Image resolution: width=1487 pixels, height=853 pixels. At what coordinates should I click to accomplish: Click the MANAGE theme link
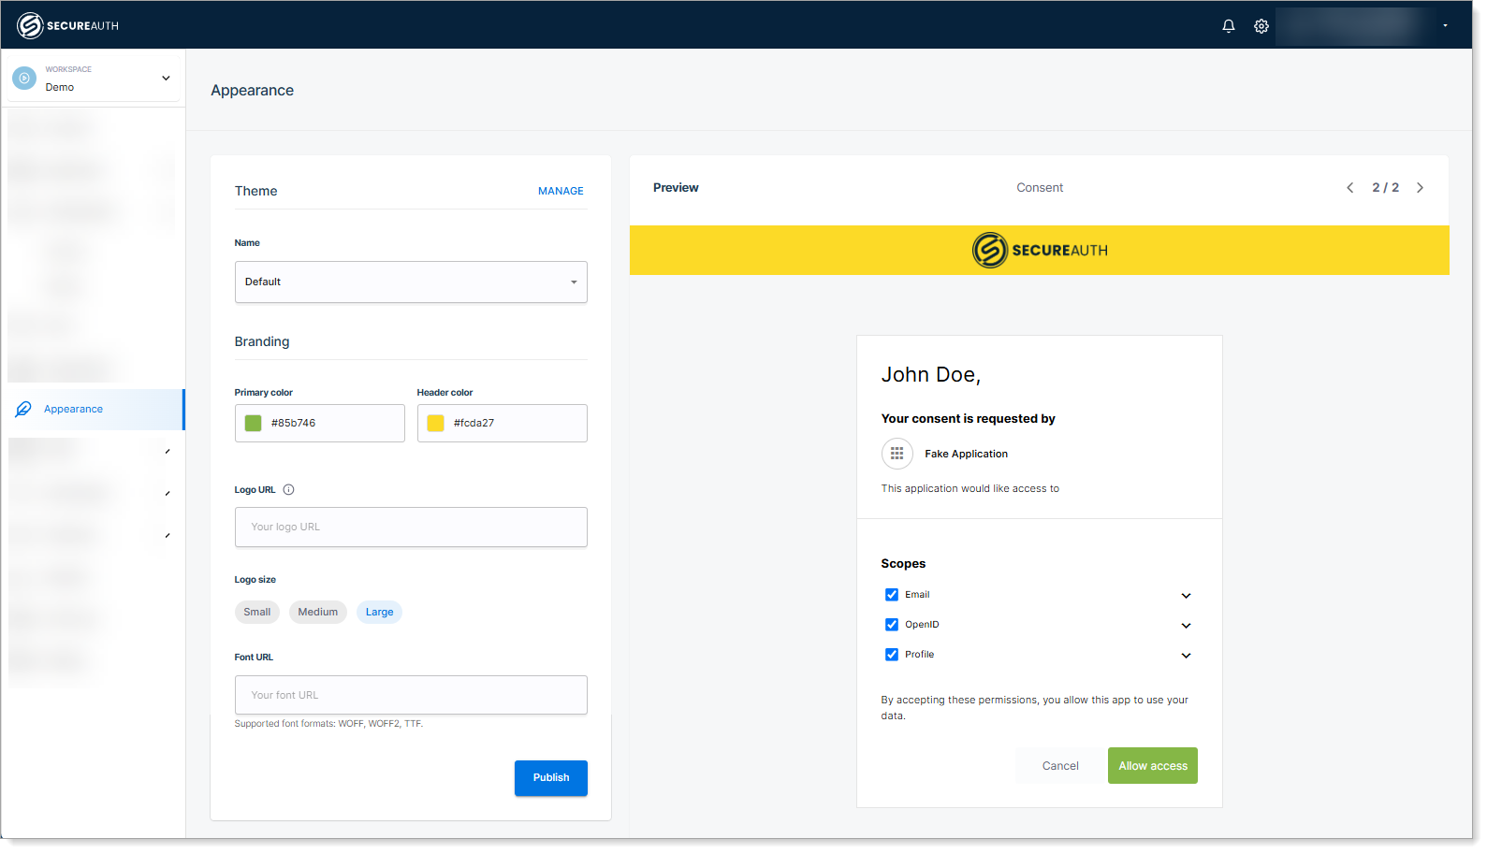tap(561, 191)
